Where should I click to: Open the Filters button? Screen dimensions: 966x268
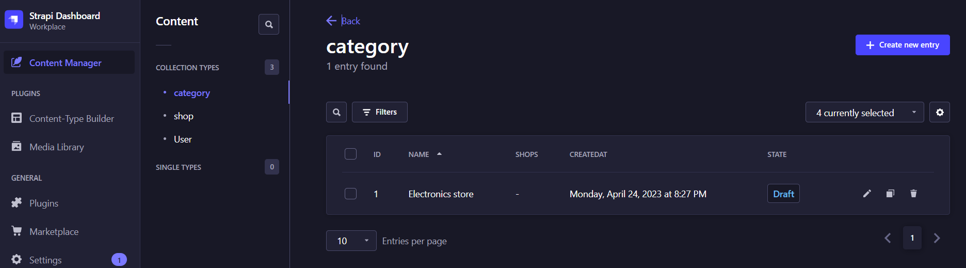[380, 112]
